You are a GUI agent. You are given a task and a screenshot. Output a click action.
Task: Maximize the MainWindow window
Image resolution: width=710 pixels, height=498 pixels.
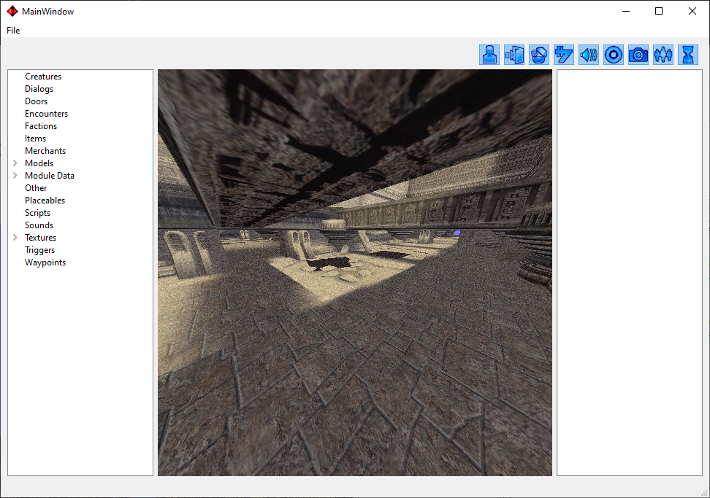(x=659, y=11)
